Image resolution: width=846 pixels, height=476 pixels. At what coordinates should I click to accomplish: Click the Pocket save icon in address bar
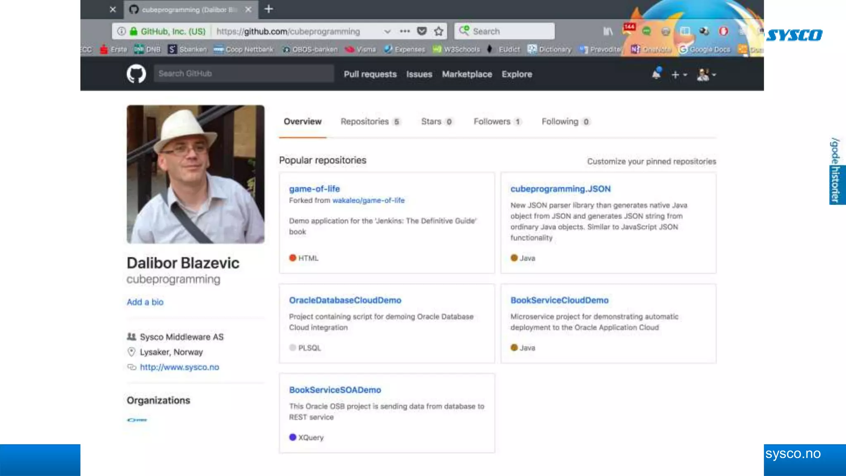click(x=422, y=31)
